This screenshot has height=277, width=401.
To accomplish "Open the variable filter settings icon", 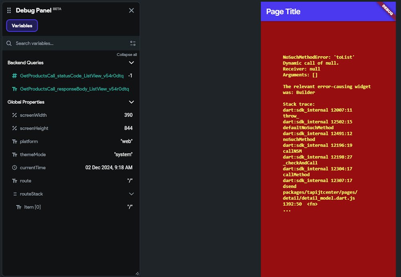I will pyautogui.click(x=133, y=43).
